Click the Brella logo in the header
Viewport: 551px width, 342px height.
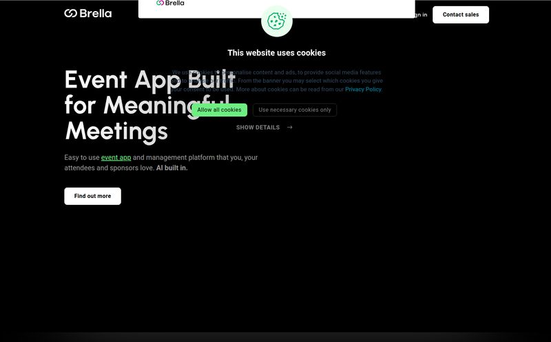point(87,13)
